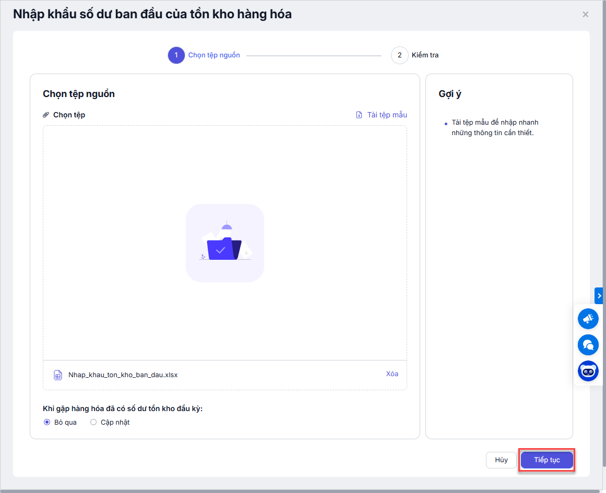Click the Chọn tệp label text

[69, 115]
